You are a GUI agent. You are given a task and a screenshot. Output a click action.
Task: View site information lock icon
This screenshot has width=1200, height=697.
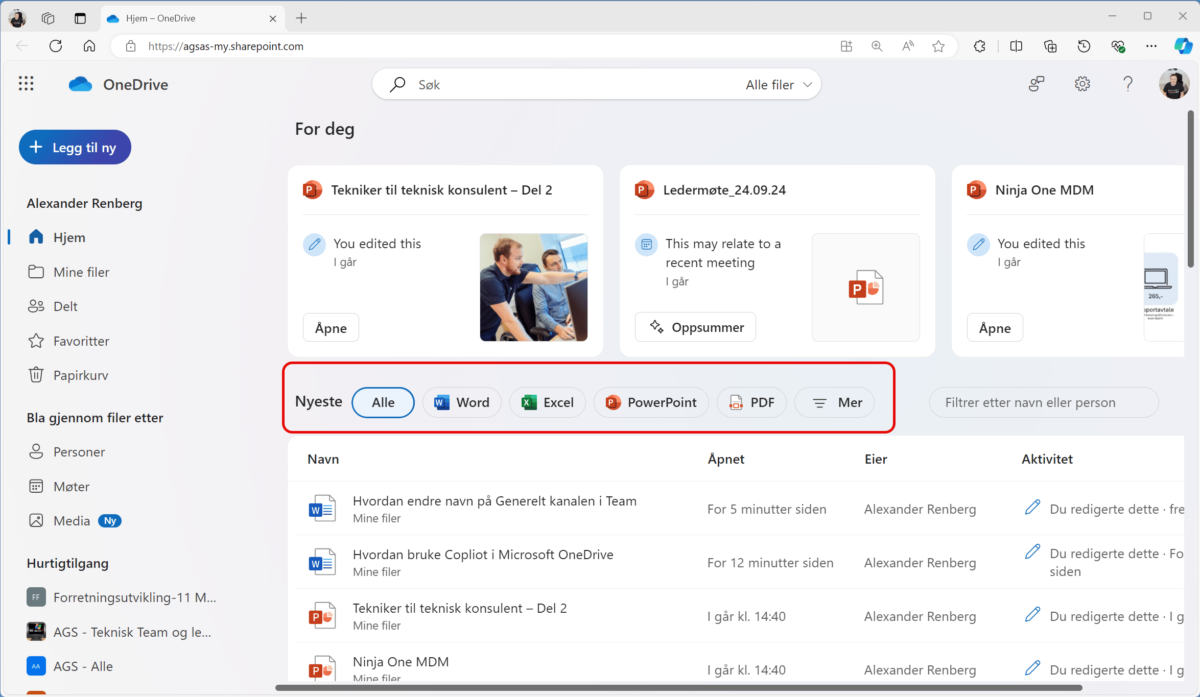tap(131, 46)
